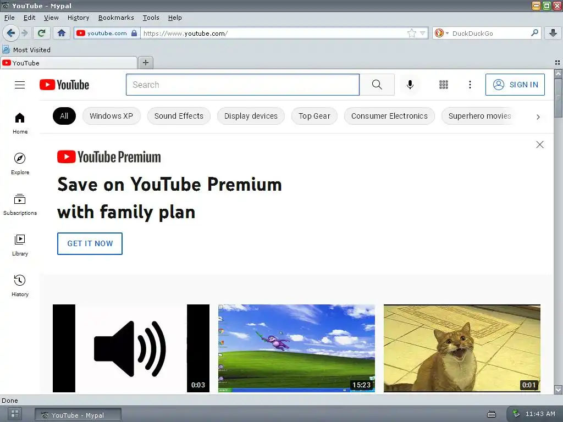
Task: Start voice search with microphone icon
Action: pos(410,85)
